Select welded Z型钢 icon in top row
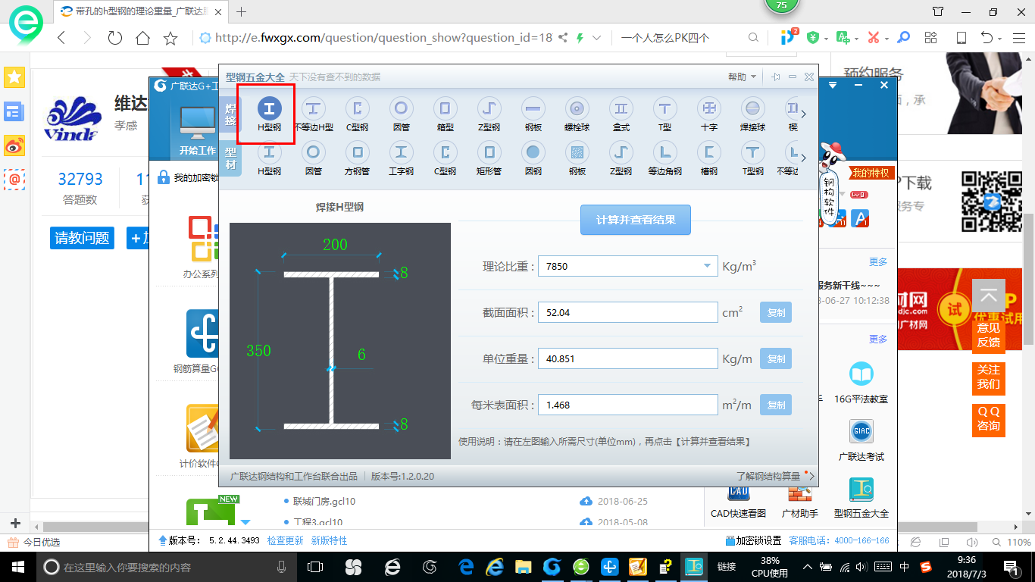Image resolution: width=1035 pixels, height=582 pixels. [x=489, y=114]
